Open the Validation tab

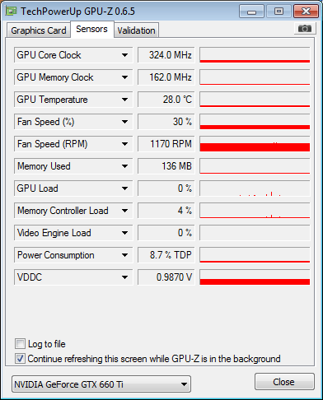pos(136,30)
